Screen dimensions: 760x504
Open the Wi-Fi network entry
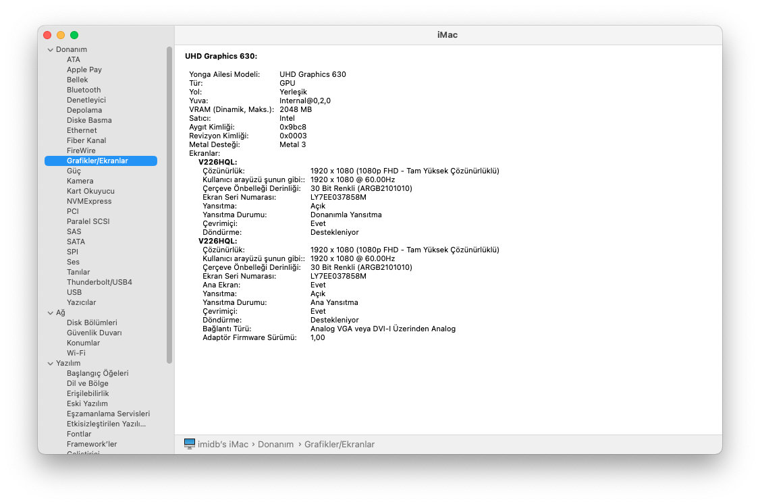tap(76, 353)
